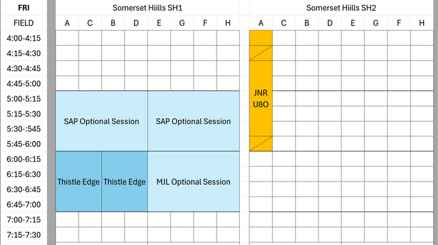438x245 pixels.
Task: Click the gray divider column beside times
Action: (51, 122)
